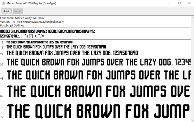The width and height of the screenshot is (194, 122).
Task: Click the alphabet sample line ABCDEFGHIJKLMNOPQRSTUVWXYZ
Action: [x=48, y=31]
